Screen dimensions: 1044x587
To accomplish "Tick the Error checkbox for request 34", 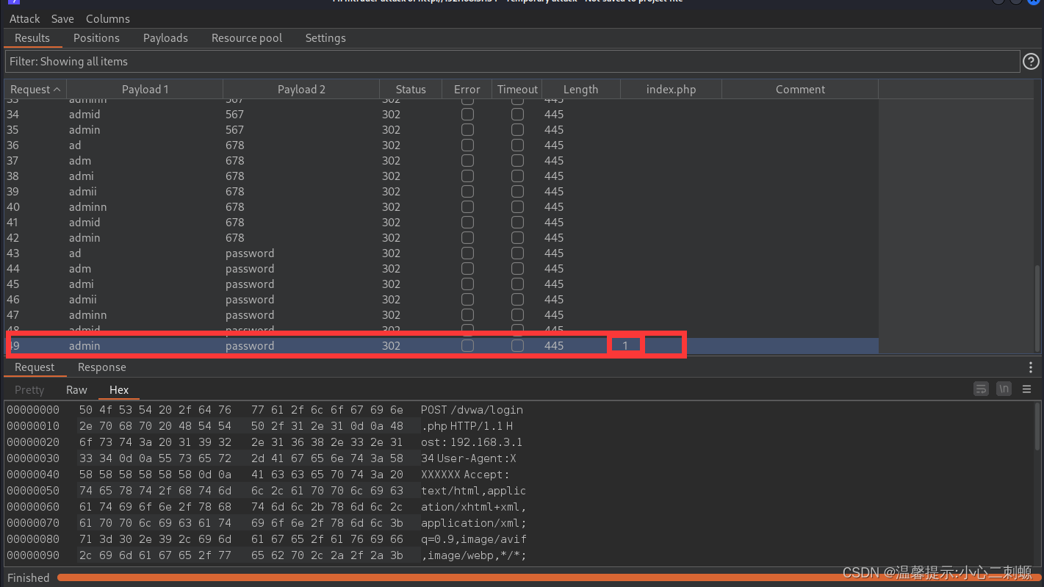I will point(467,115).
